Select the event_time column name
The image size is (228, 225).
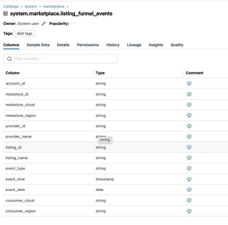(x=15, y=179)
